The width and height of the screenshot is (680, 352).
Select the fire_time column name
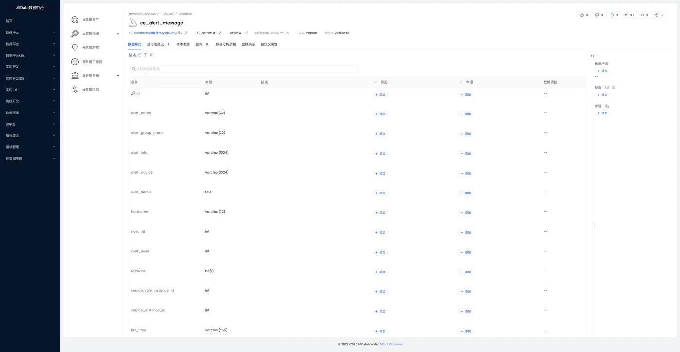pyautogui.click(x=138, y=330)
